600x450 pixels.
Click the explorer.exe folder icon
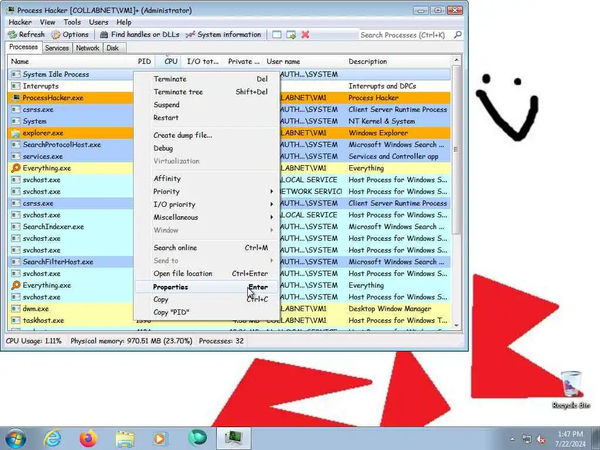click(x=16, y=133)
